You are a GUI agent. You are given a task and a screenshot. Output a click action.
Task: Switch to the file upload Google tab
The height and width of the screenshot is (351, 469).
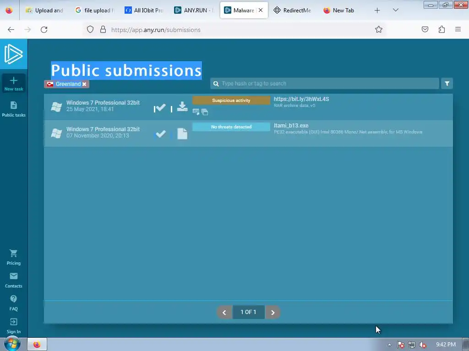(x=95, y=11)
